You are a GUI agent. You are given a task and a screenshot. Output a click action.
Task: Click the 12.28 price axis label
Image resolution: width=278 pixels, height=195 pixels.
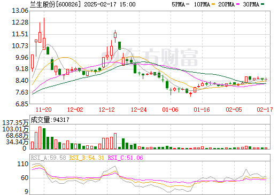click(x=20, y=22)
